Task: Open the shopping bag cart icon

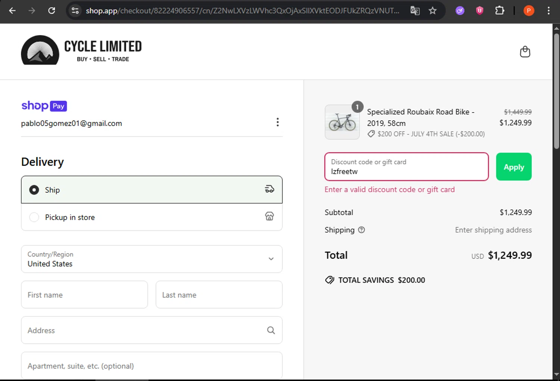Action: [x=525, y=52]
